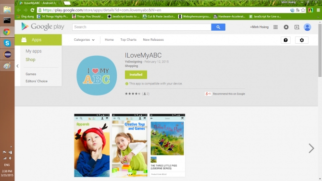
Task: Select Shop in sidebar
Action: coord(30,60)
